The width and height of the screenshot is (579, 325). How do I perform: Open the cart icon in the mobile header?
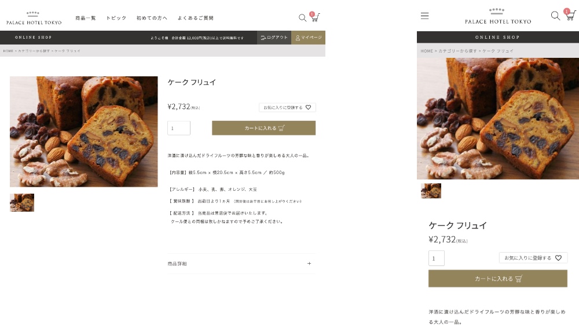click(570, 15)
